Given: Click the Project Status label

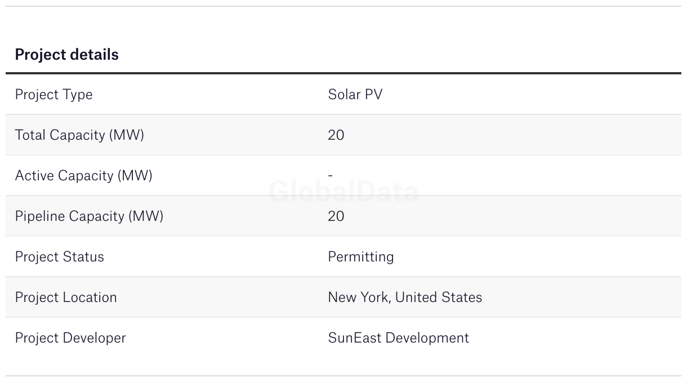Looking at the screenshot, I should pyautogui.click(x=59, y=257).
